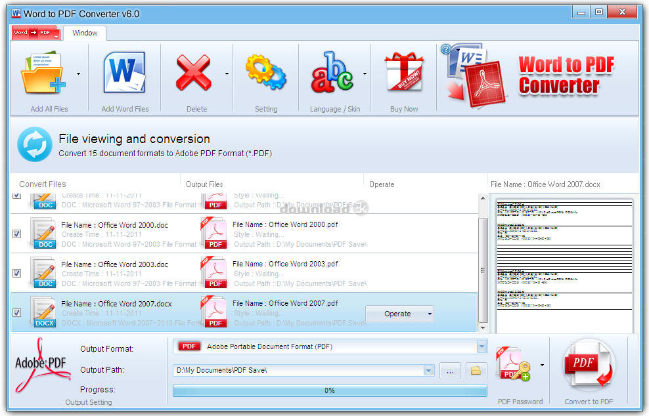Viewport: 649px width, 416px height.
Task: Click PDF icon for Office Word 2007.pdf
Action: pyautogui.click(x=214, y=312)
